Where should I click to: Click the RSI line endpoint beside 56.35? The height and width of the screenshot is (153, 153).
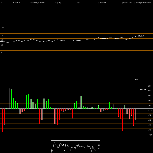click(136, 36)
